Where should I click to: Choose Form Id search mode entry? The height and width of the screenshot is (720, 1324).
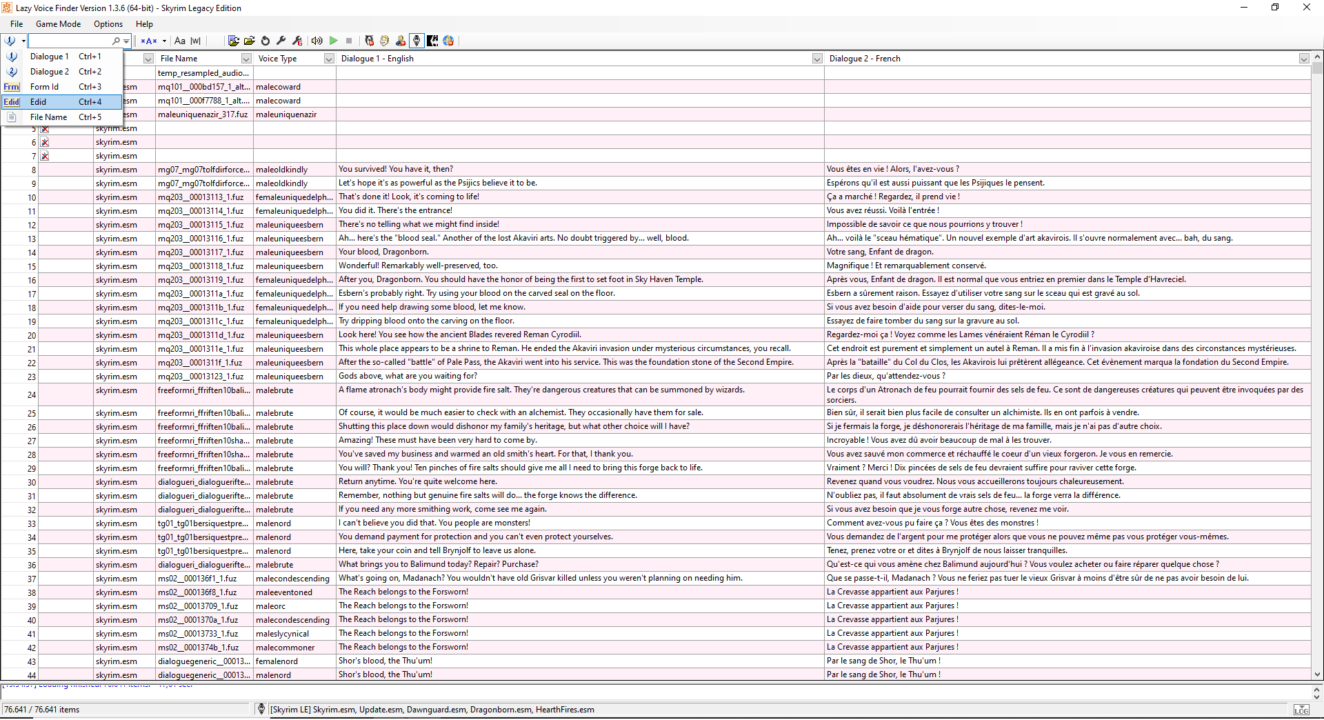[62, 87]
